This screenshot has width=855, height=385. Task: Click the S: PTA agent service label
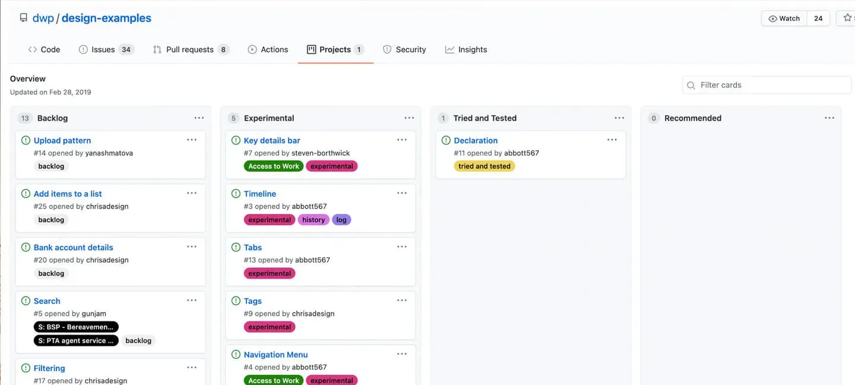point(76,340)
